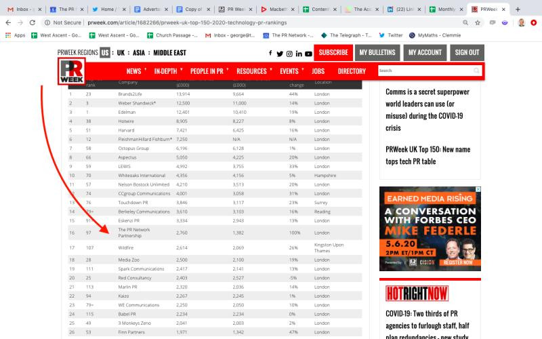Open a new tab with the plus button
The image size is (542, 339).
tap(518, 9)
